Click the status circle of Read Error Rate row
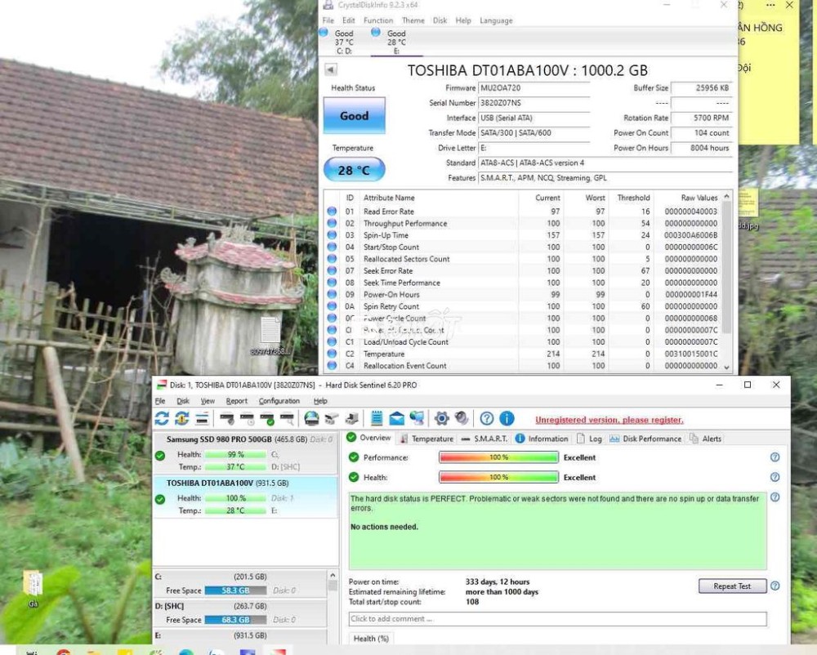The image size is (817, 655). pos(332,212)
